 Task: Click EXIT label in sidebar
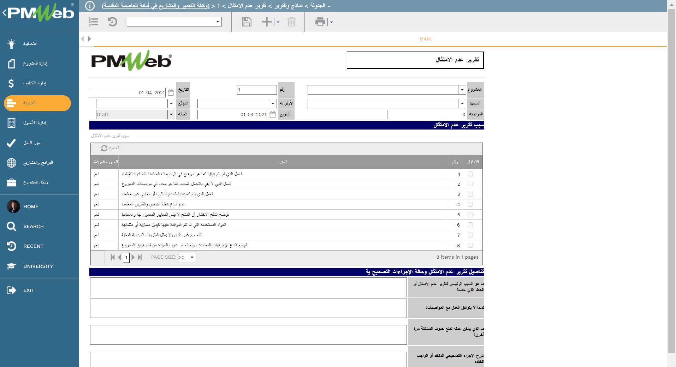tap(29, 290)
